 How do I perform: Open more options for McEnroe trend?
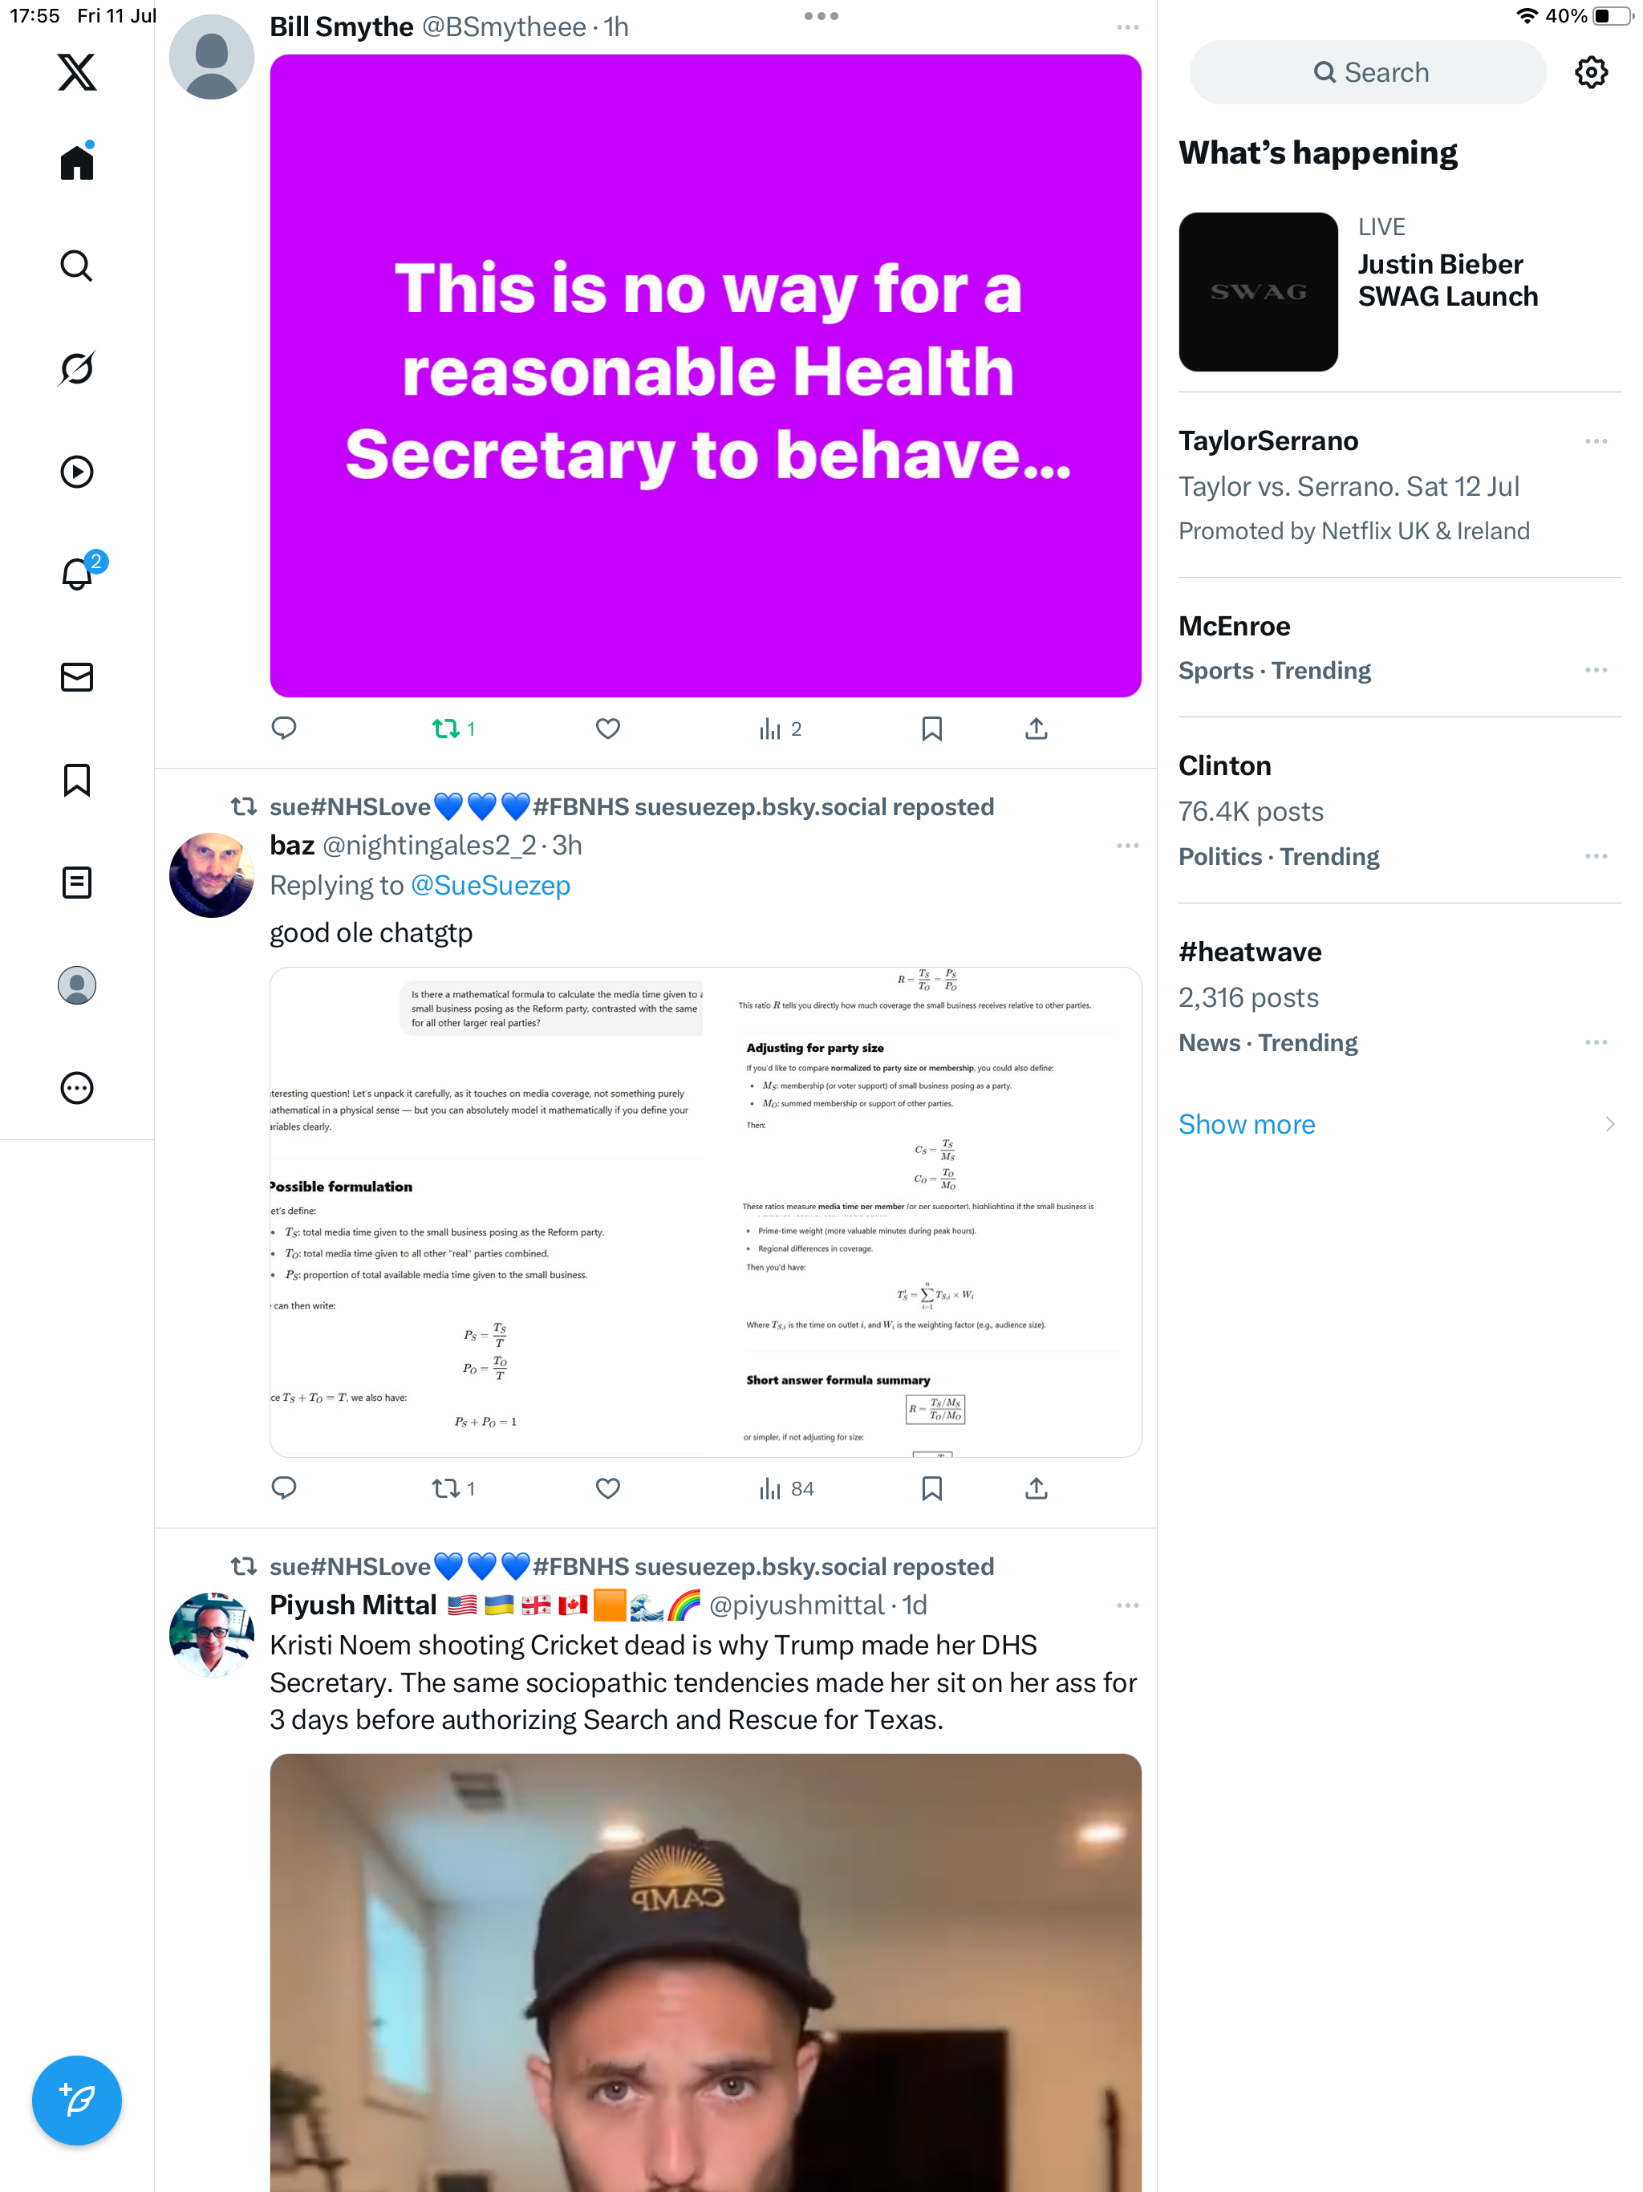1596,670
